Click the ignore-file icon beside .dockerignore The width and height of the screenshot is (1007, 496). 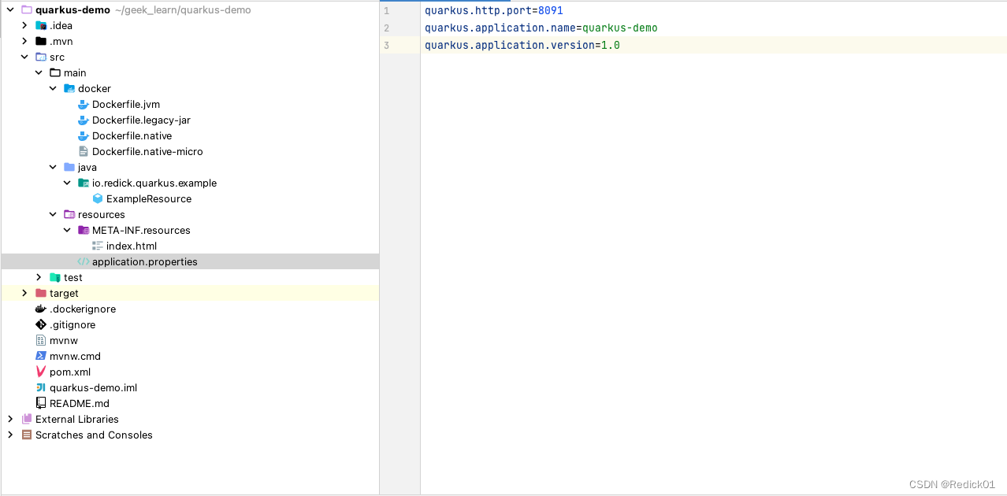(x=41, y=309)
